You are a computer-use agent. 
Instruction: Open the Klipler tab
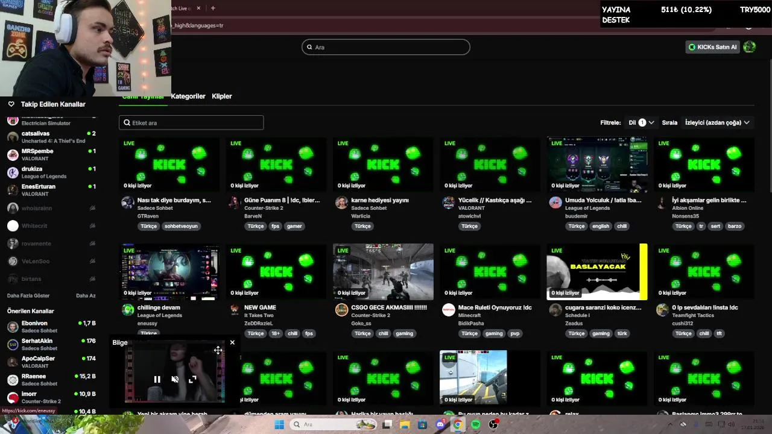[x=222, y=96]
